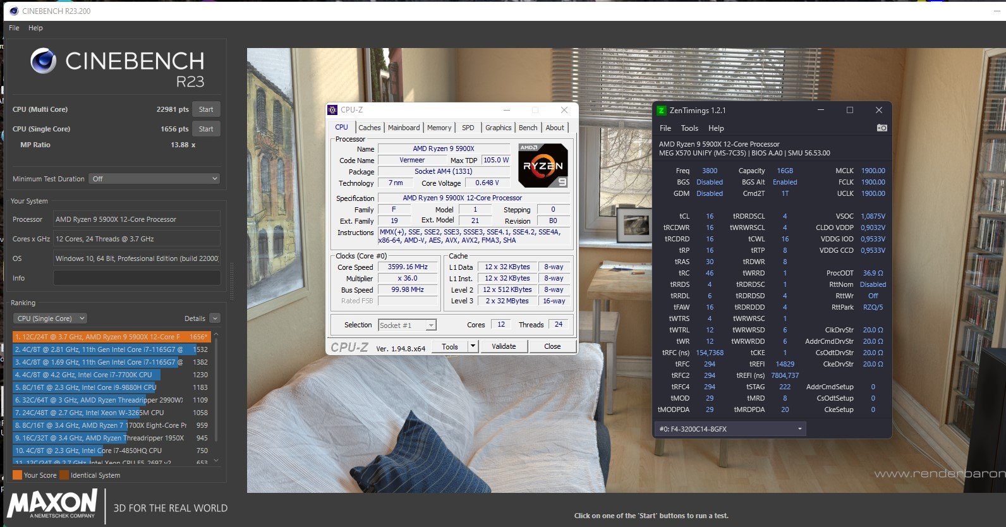Open the F4-3200C14-8GFX module dropdown
This screenshot has height=527, width=1006.
pos(730,429)
